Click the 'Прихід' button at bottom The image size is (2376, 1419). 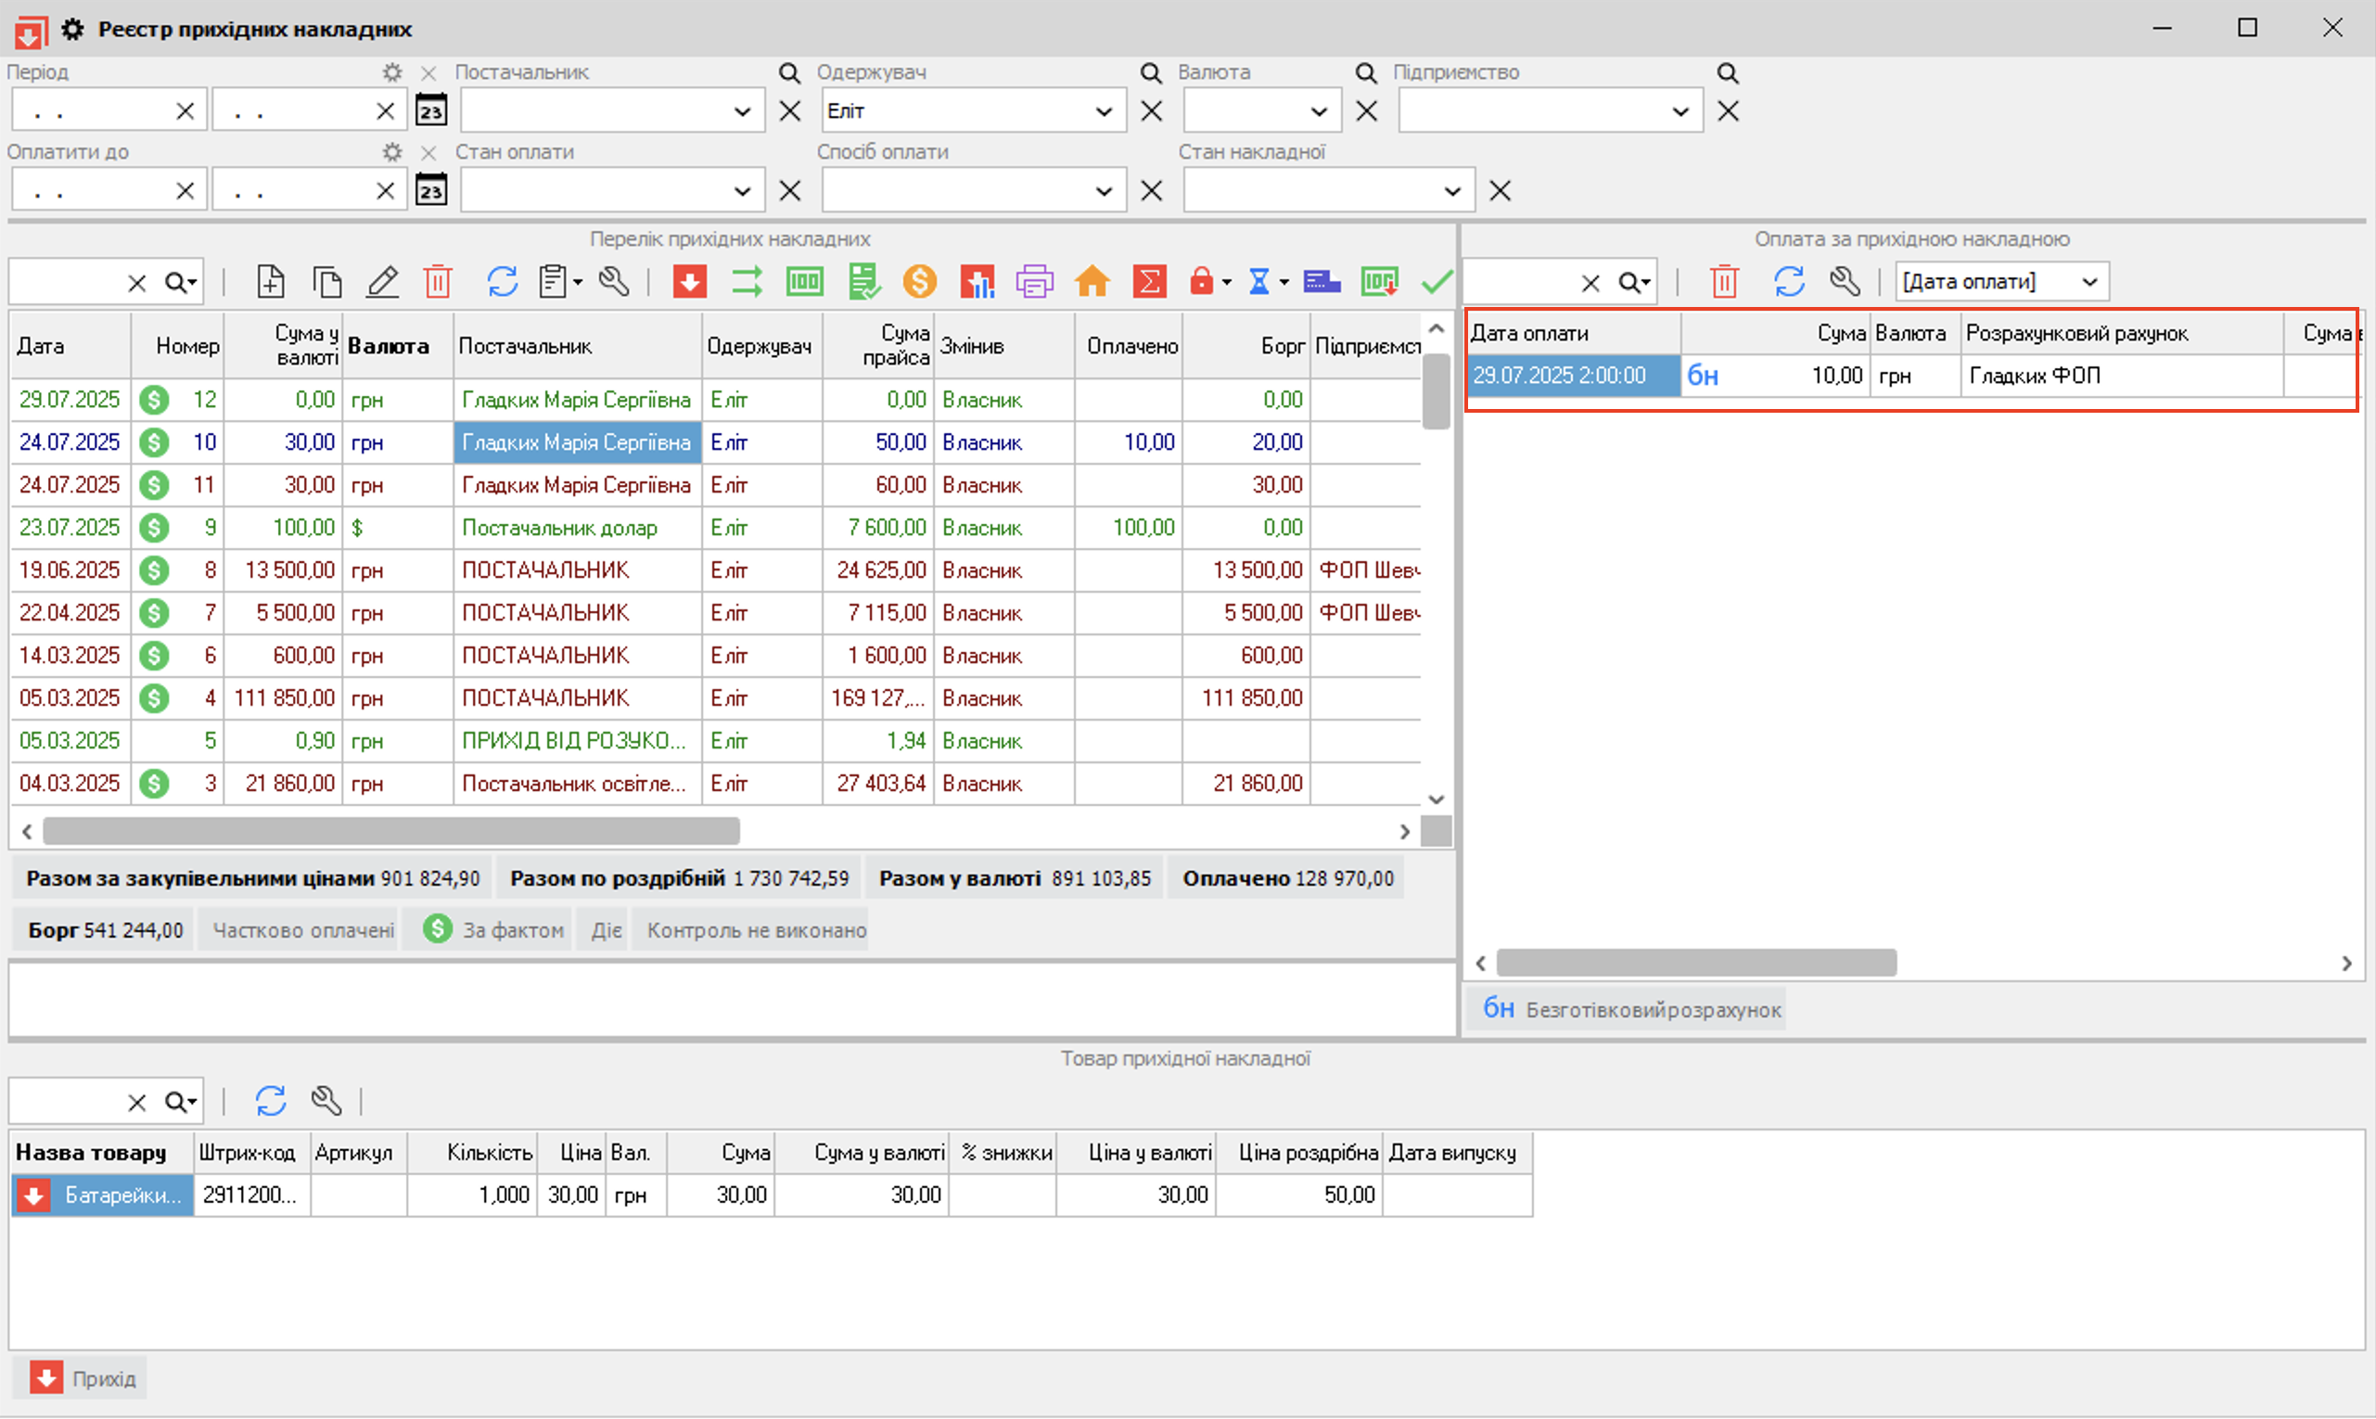point(83,1379)
